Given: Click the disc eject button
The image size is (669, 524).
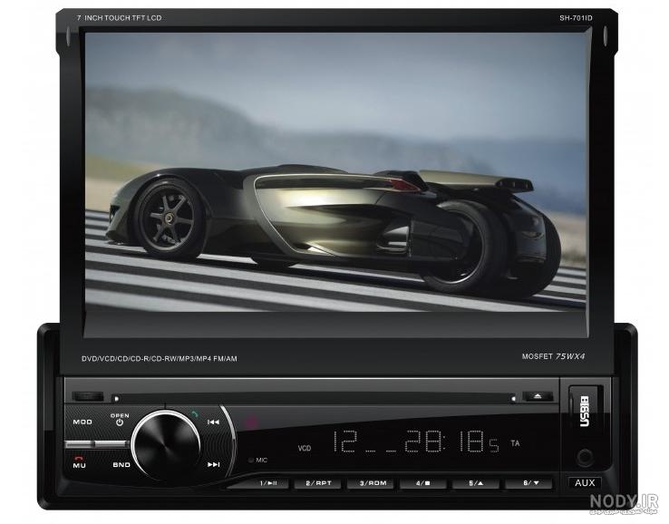Looking at the screenshot, I should (x=538, y=396).
